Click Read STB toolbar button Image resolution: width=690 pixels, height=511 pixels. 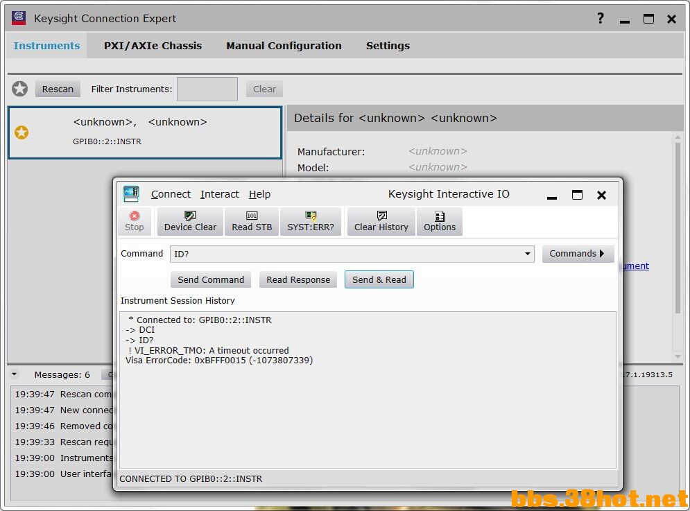point(252,221)
